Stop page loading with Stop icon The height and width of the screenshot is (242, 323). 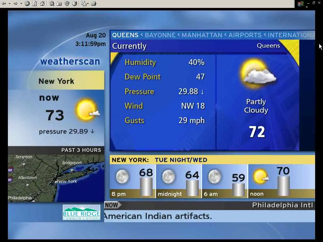point(27,3)
